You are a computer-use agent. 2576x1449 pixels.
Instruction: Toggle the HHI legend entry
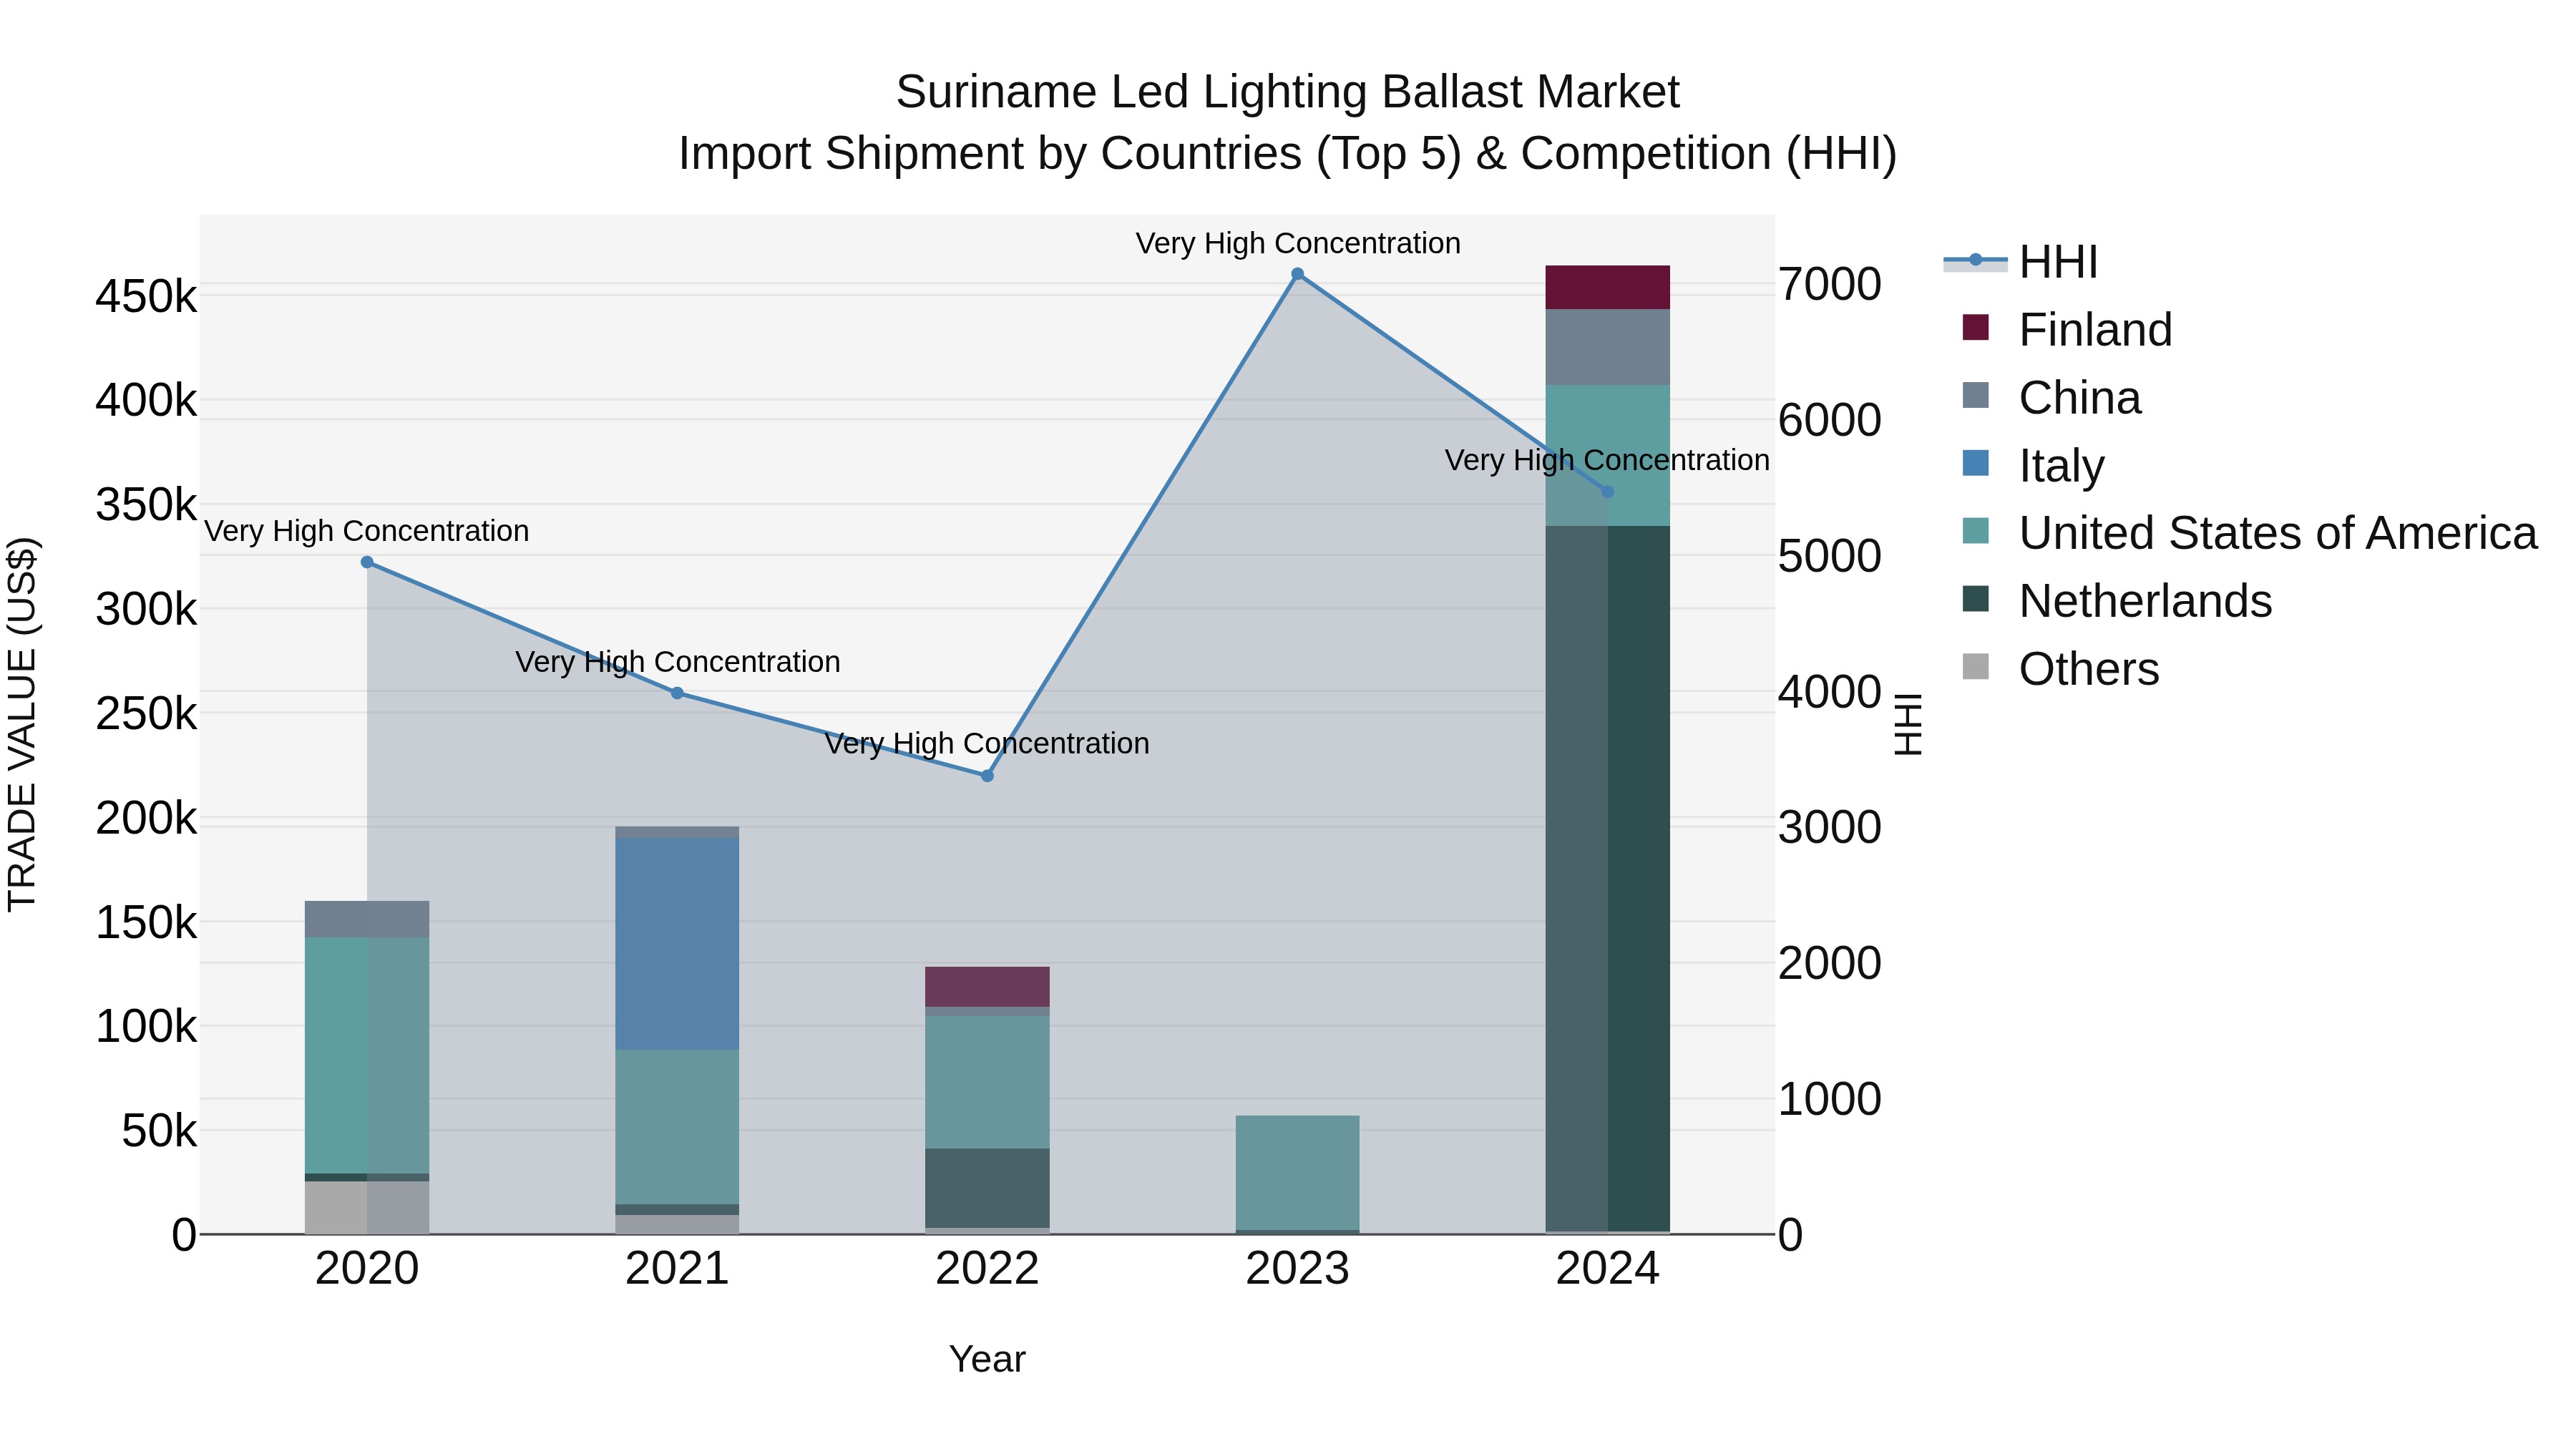2020,262
